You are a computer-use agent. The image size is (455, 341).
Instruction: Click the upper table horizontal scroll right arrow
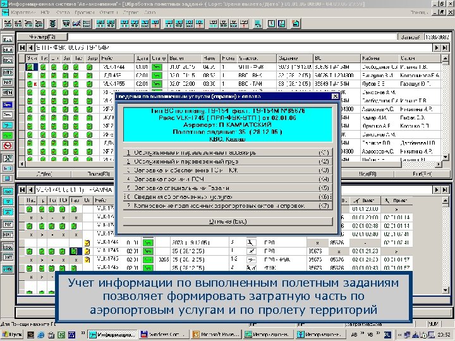(x=439, y=164)
